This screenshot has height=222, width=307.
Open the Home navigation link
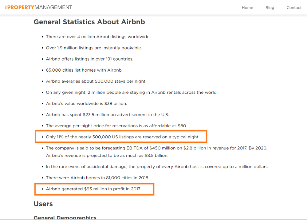click(247, 8)
